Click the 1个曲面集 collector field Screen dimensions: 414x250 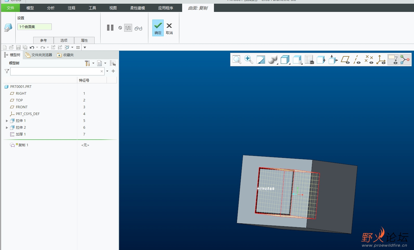[x=34, y=27]
